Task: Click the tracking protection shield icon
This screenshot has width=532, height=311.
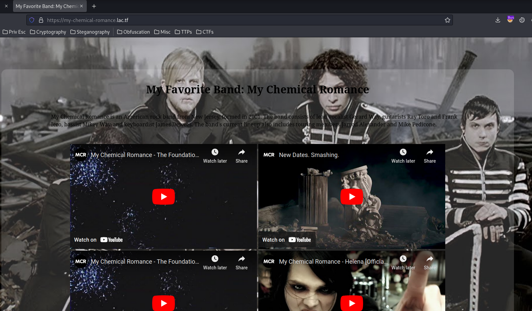Action: tap(32, 20)
